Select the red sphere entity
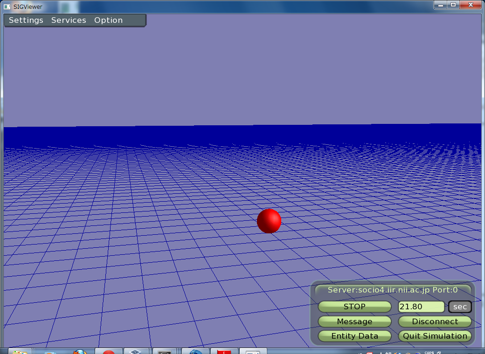485x354 pixels. point(269,221)
